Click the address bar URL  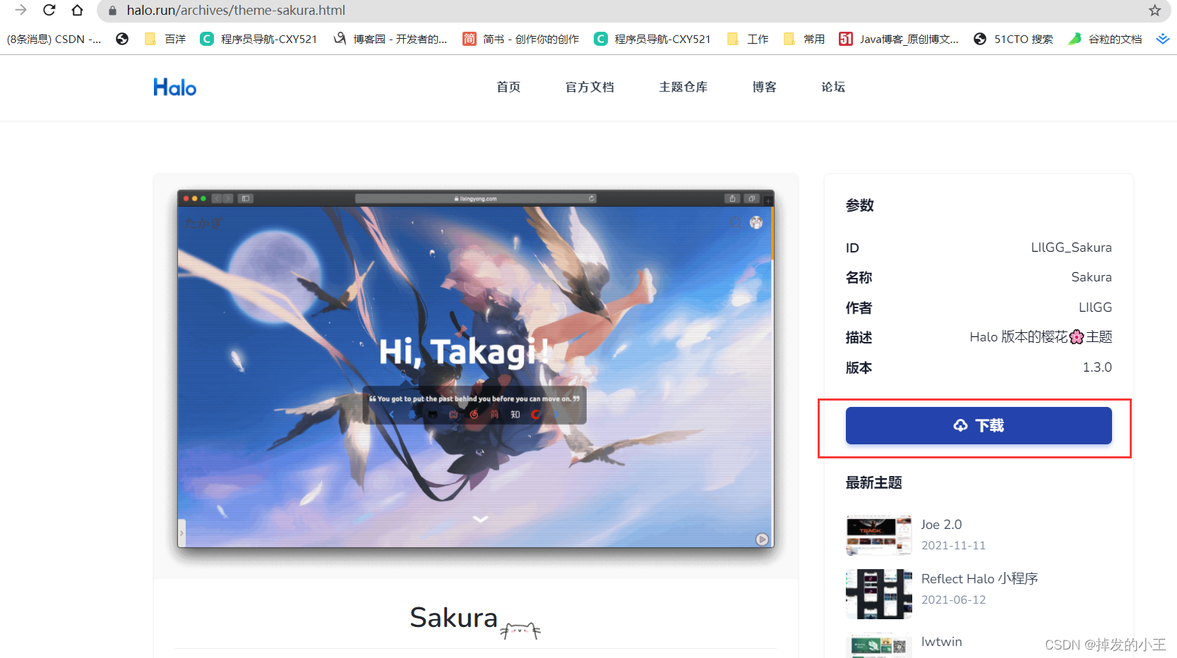[x=236, y=11]
